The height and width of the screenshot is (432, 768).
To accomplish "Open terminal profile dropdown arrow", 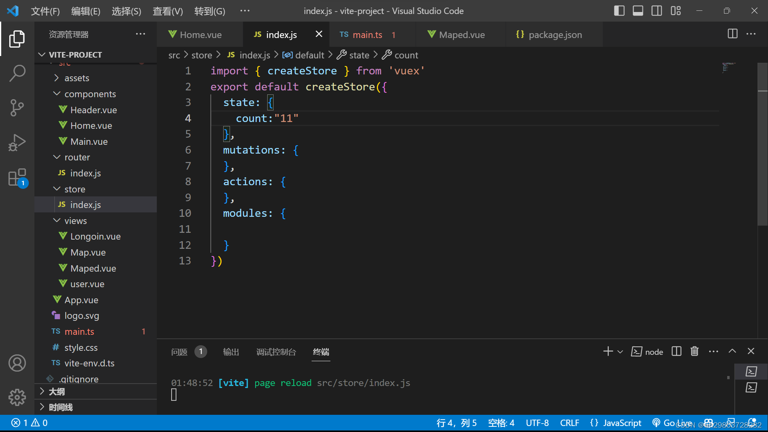I will (620, 351).
